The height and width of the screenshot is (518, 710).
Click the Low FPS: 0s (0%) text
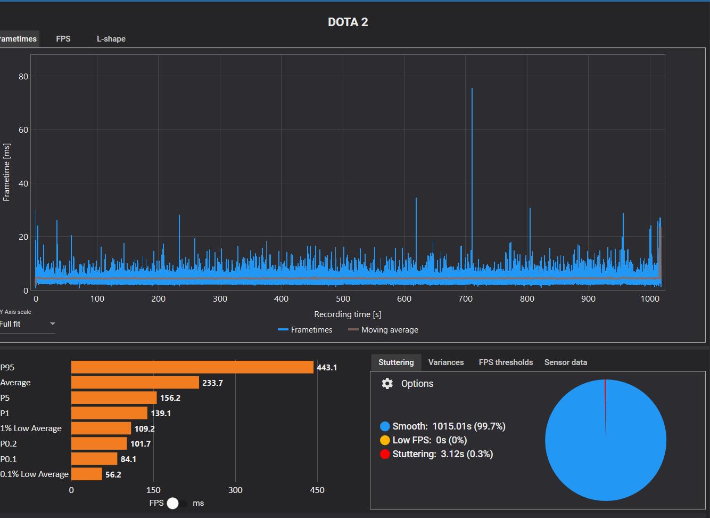(x=430, y=440)
